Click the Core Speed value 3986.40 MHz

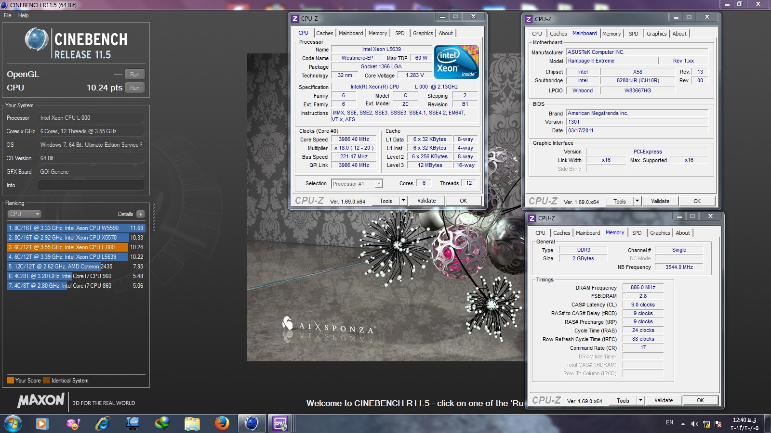pyautogui.click(x=354, y=140)
